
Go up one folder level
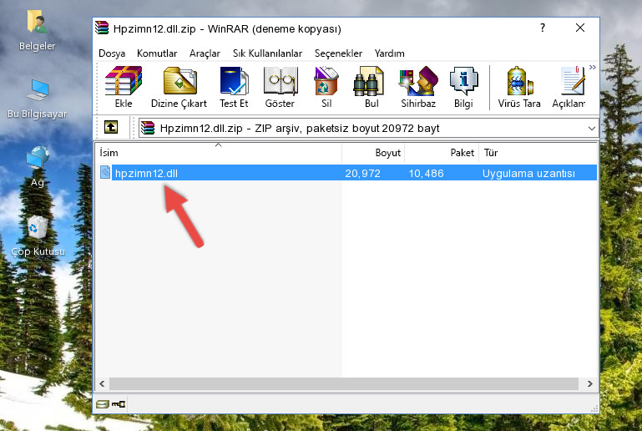point(111,127)
